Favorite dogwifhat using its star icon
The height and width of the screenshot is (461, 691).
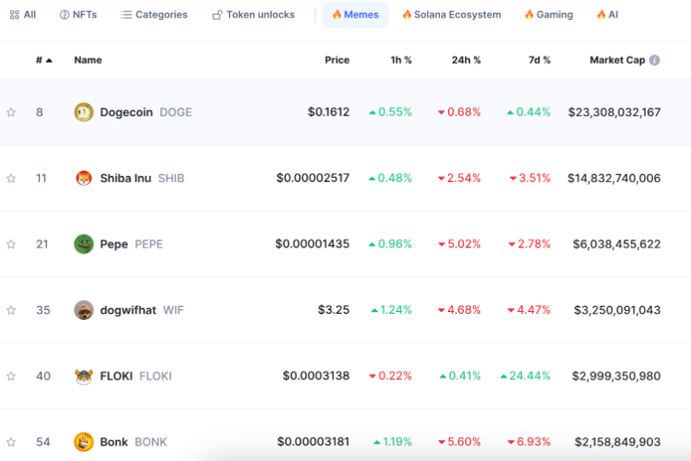click(x=11, y=310)
